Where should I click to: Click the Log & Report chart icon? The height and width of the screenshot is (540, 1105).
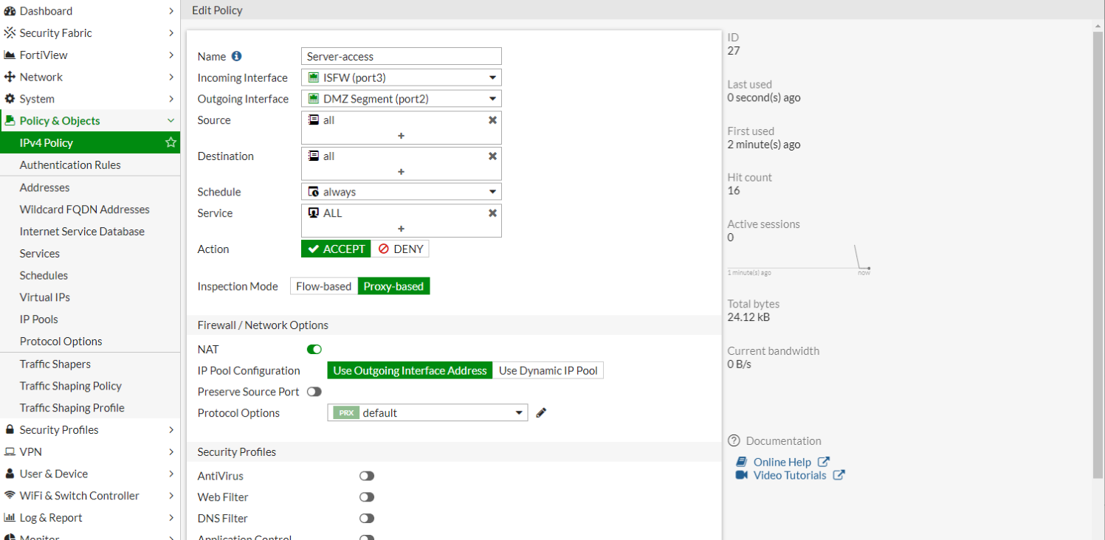point(10,518)
